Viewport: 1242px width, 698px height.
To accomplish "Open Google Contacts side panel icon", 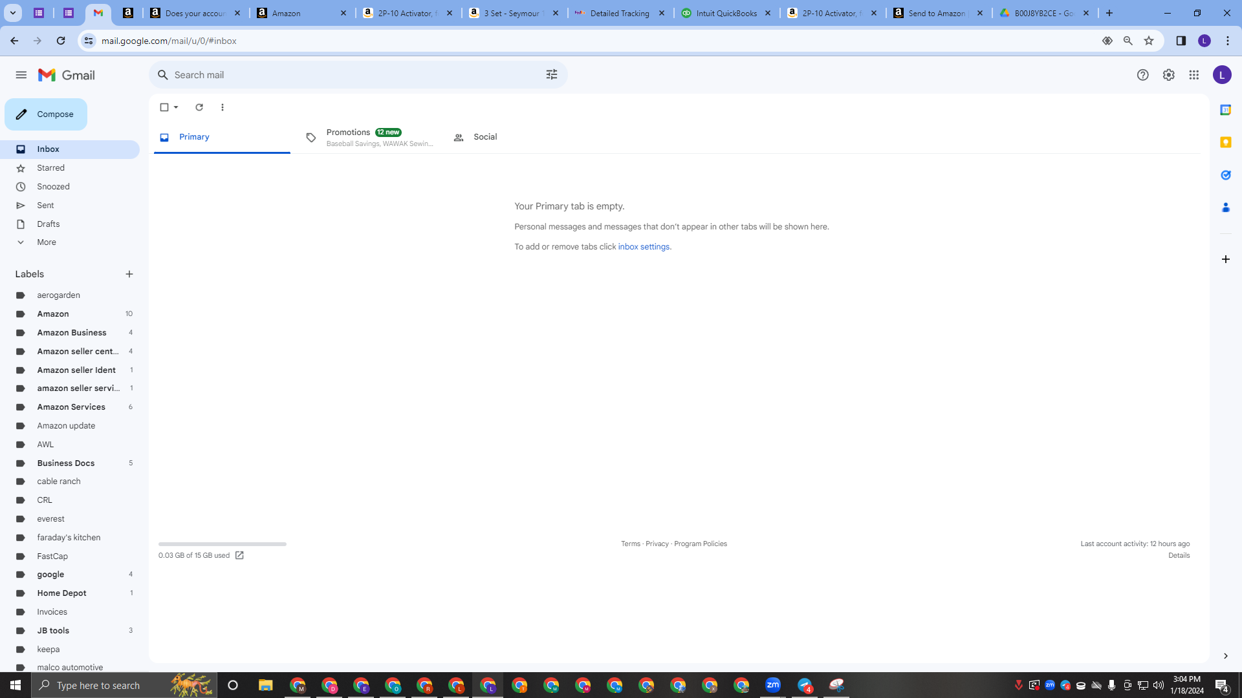I will pyautogui.click(x=1225, y=207).
